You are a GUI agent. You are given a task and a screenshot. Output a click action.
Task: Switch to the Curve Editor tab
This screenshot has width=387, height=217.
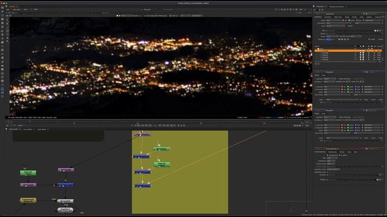[28, 129]
